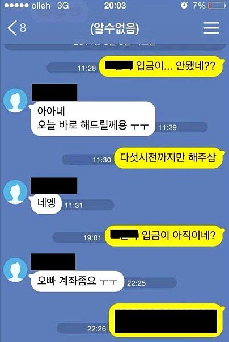Screen dimensions: 229x342
Task: Tap the back arrow with unread count 8
Action: click(17, 28)
